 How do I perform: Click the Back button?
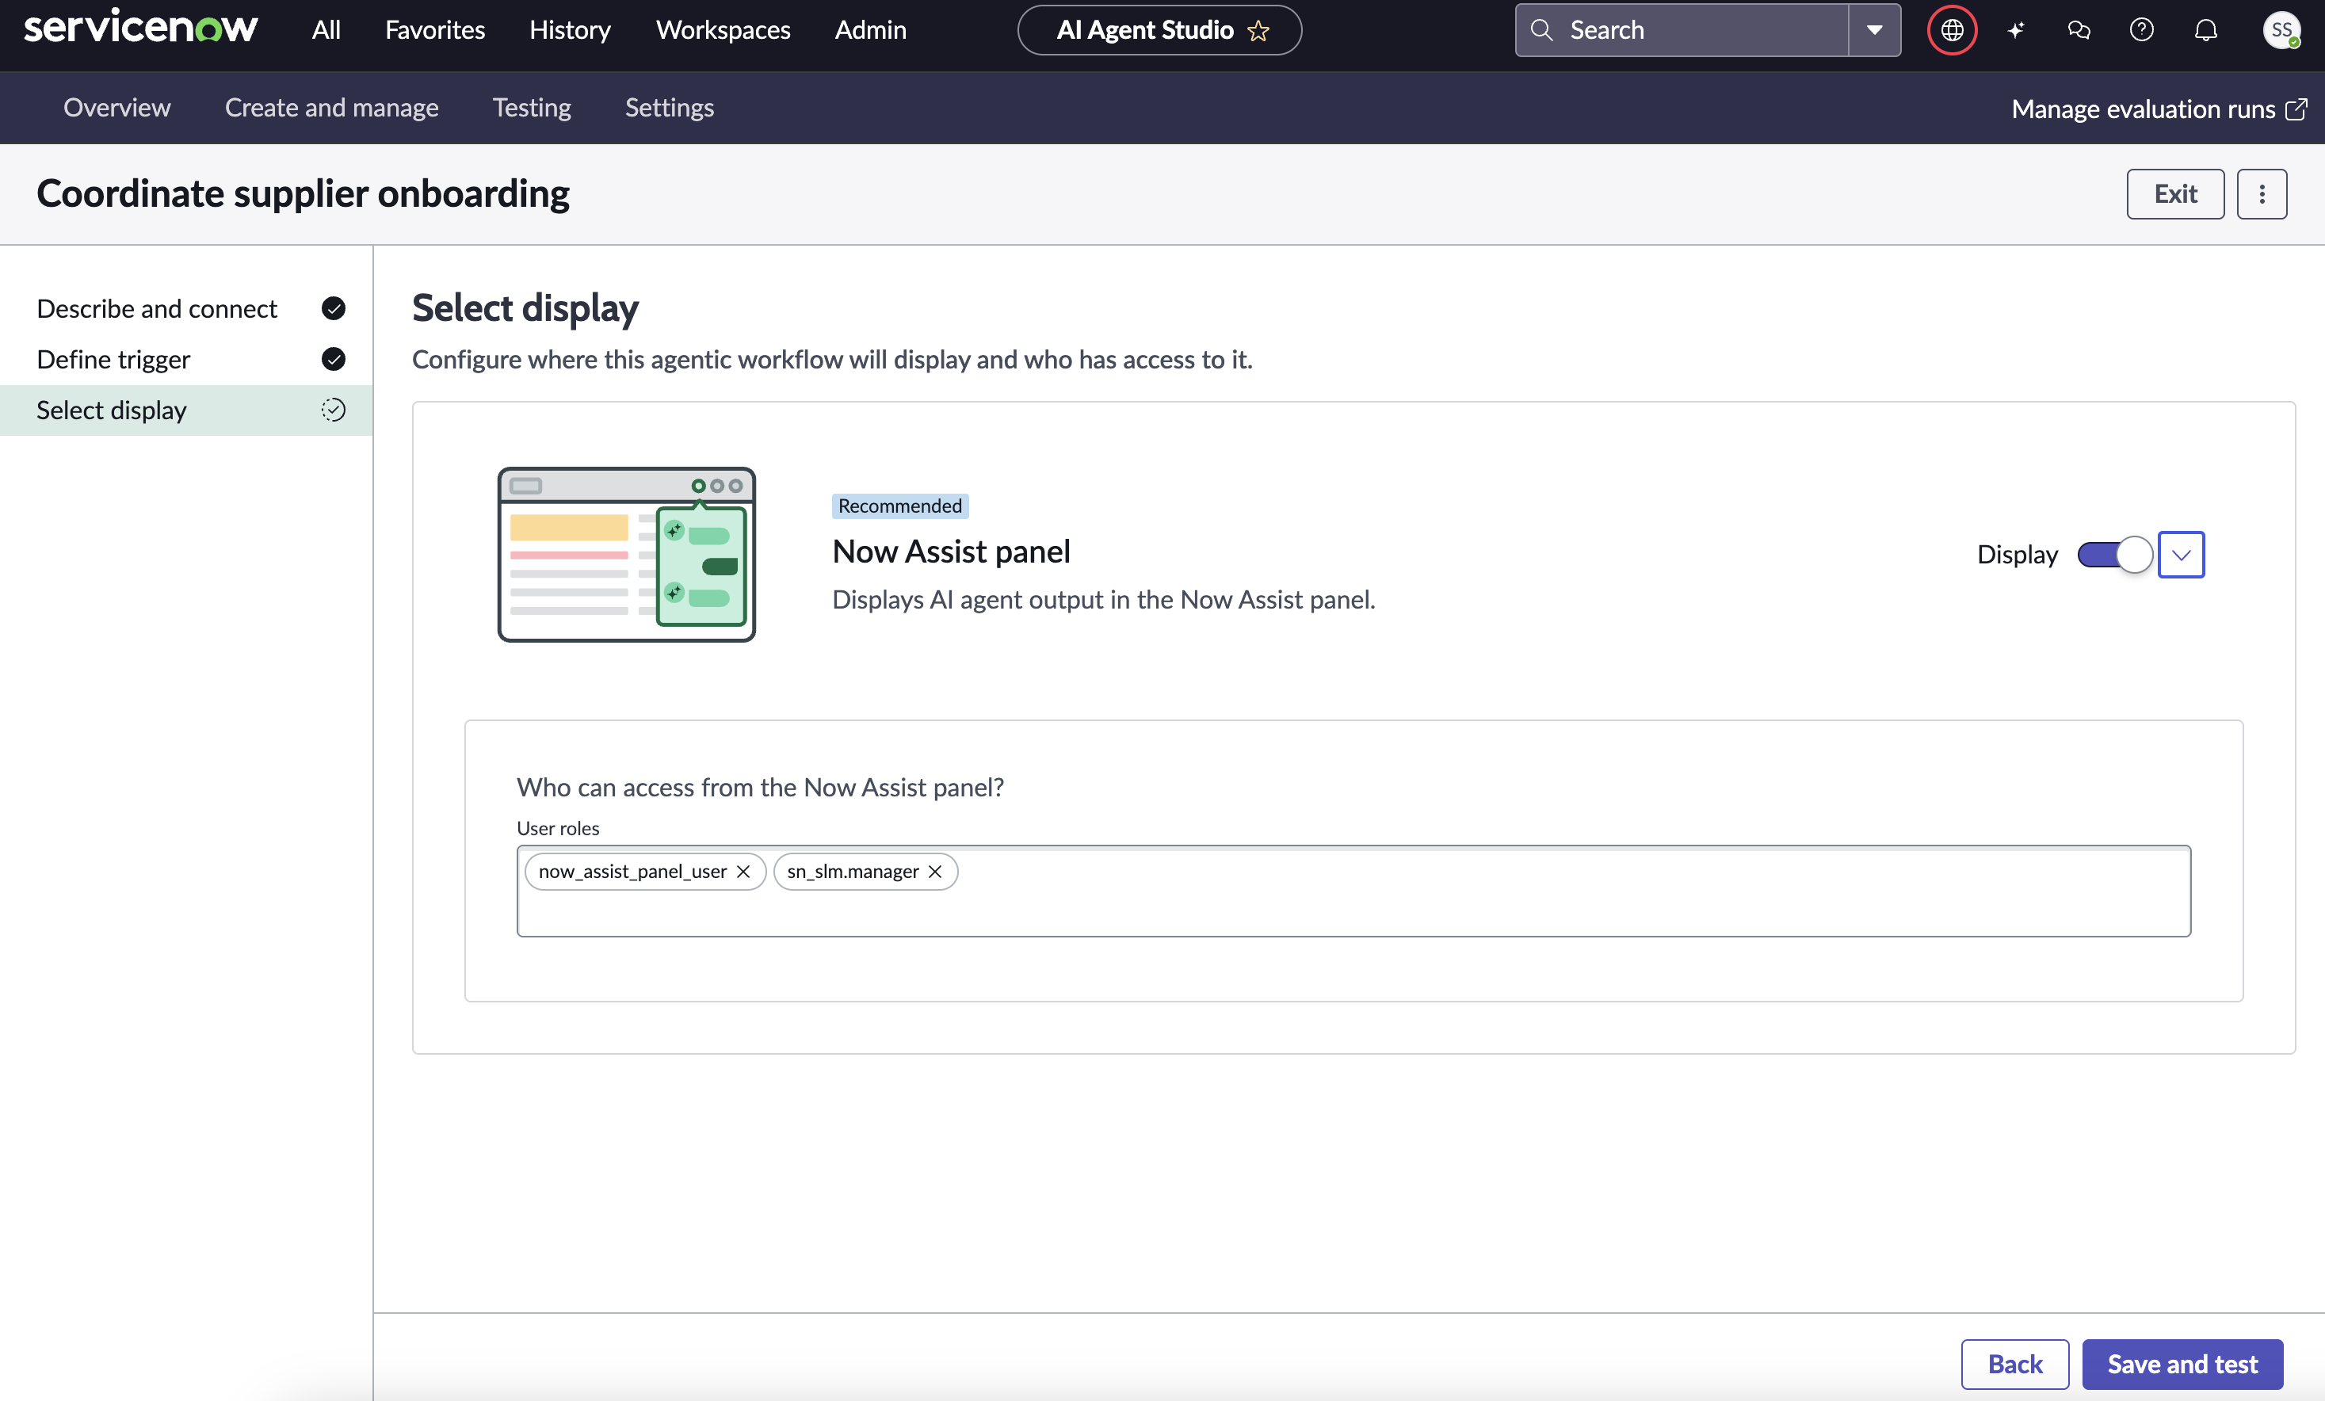[2014, 1363]
